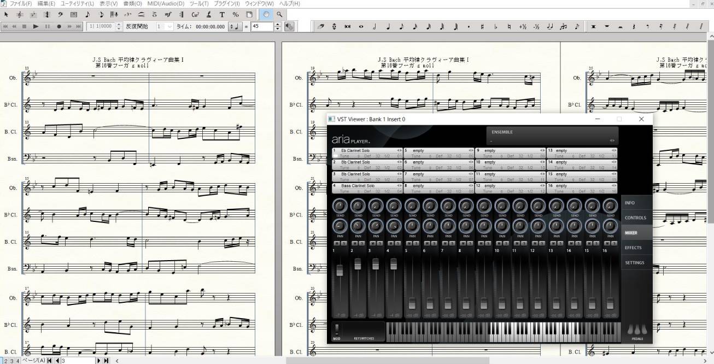Open empty slot 16 instrument menu
The width and height of the screenshot is (714, 364).
point(582,186)
